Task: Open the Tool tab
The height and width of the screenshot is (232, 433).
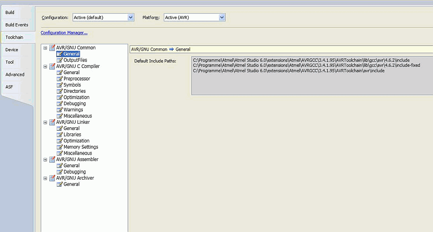Action: tap(10, 62)
